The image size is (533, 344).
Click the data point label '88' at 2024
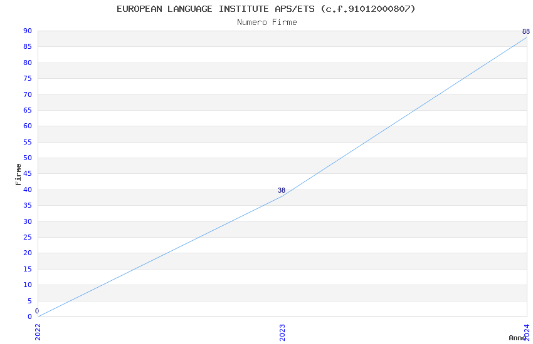point(526,31)
